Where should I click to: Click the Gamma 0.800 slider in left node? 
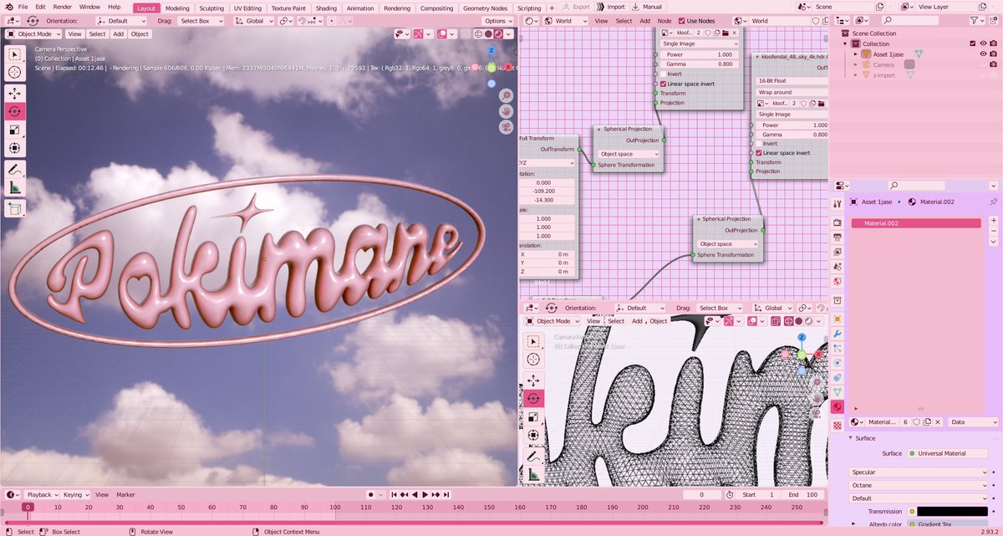pyautogui.click(x=700, y=64)
